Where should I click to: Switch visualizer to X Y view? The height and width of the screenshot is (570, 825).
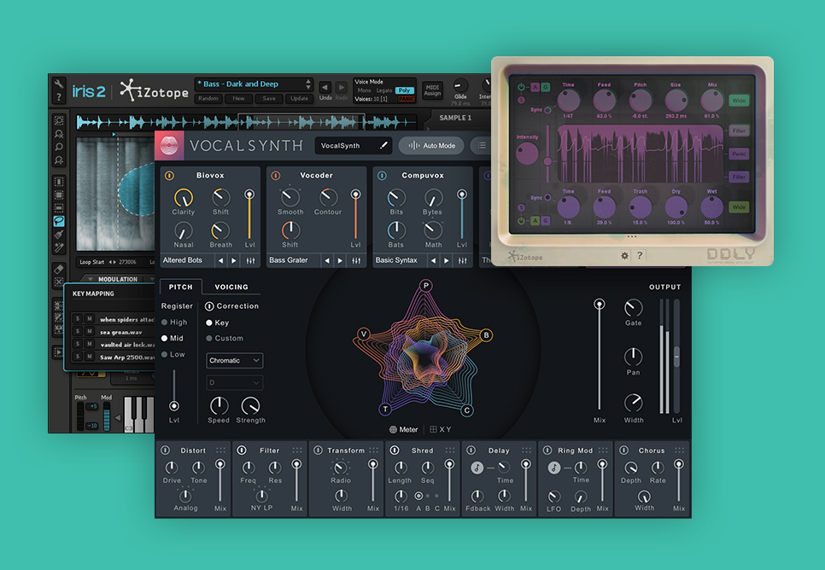tap(441, 429)
